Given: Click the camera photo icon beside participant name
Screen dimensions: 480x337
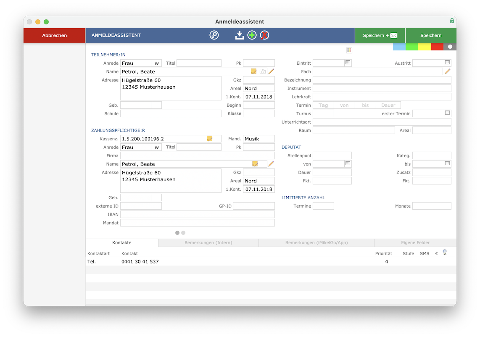Looking at the screenshot, I should [263, 71].
